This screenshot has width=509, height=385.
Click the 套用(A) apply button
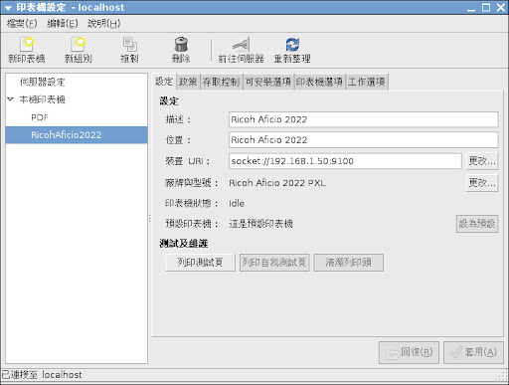pos(473,352)
